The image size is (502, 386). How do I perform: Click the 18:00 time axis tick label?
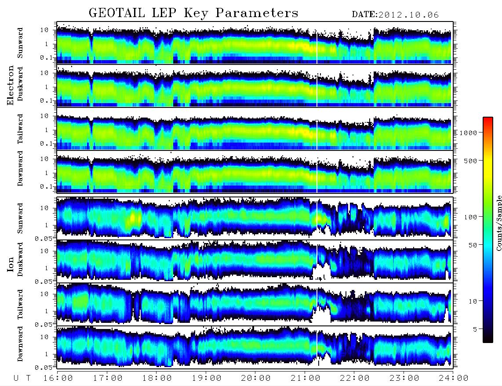[x=157, y=378]
